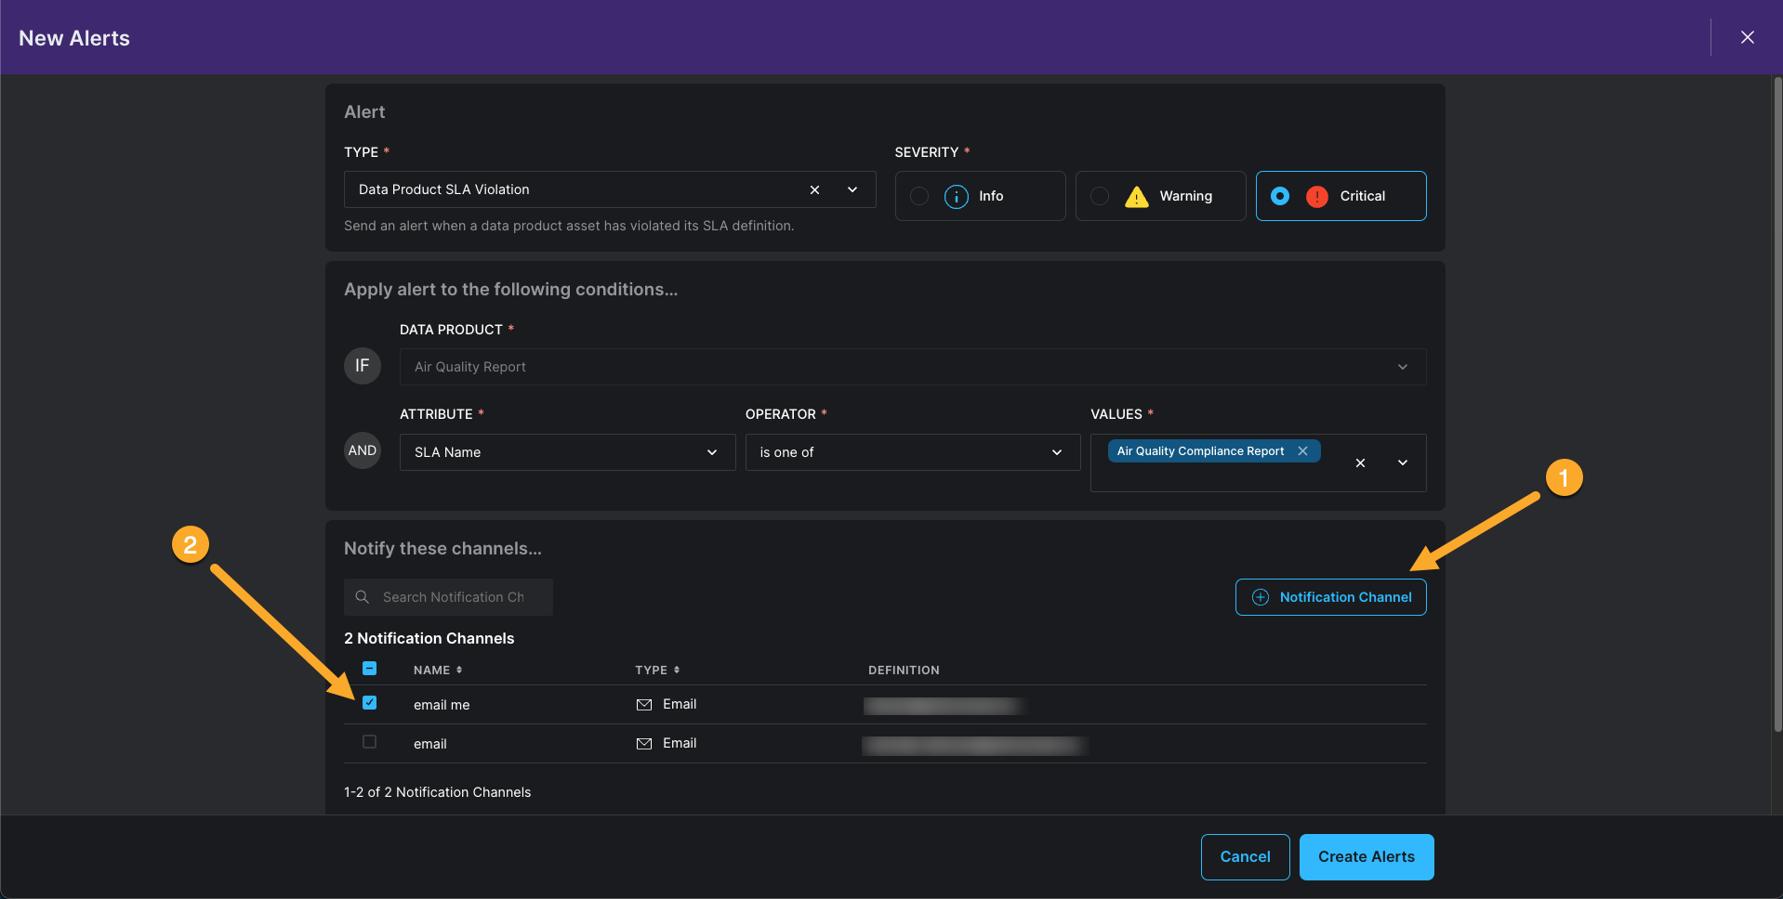The image size is (1783, 899).
Task: Toggle the select-all channels header checkbox
Action: (369, 669)
